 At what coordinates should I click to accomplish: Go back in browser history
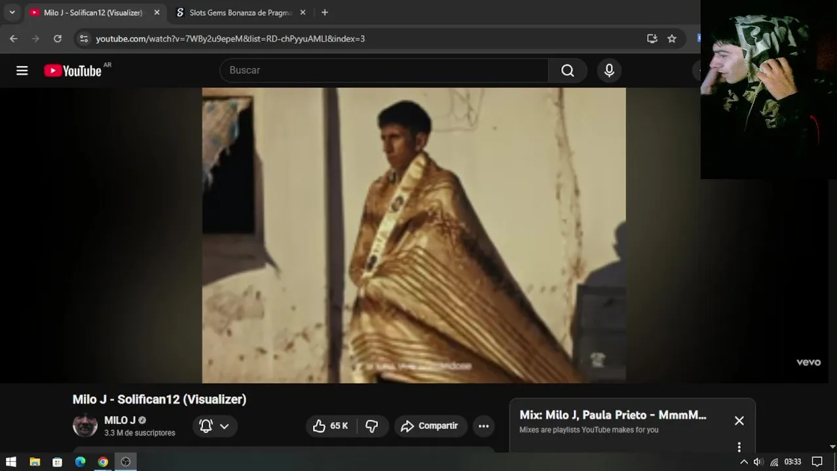click(x=14, y=39)
